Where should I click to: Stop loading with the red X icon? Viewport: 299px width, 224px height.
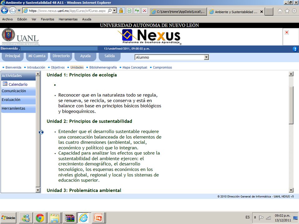145,11
